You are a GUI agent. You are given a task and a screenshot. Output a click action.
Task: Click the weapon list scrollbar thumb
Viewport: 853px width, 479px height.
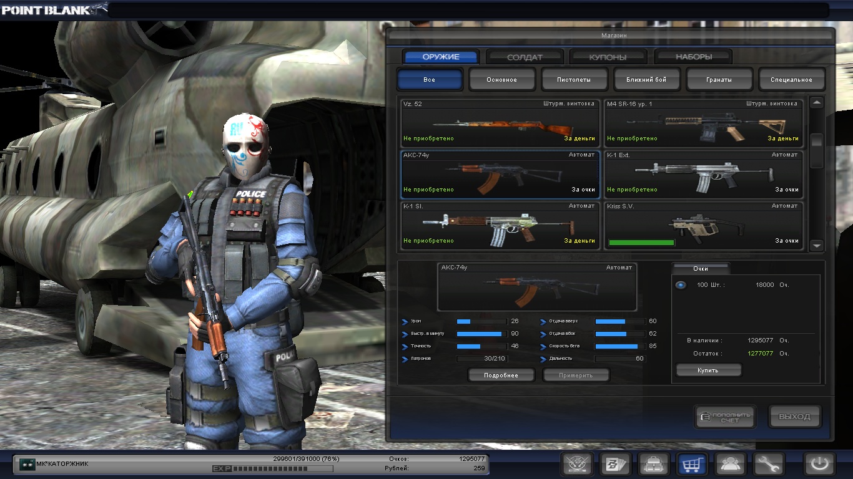[817, 151]
